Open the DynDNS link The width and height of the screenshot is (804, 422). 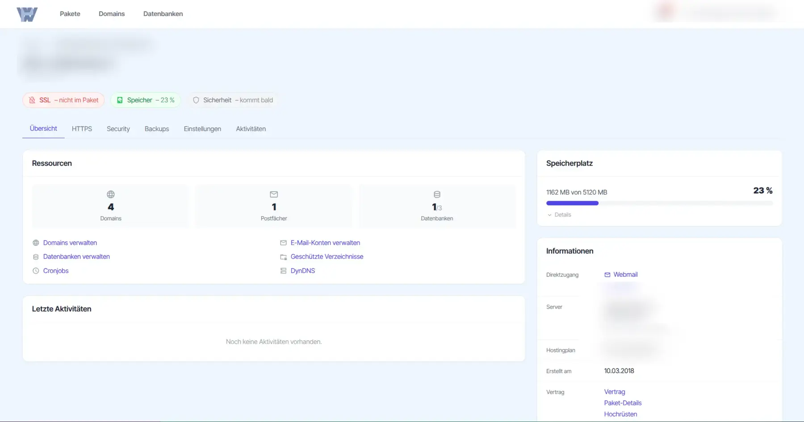tap(303, 271)
